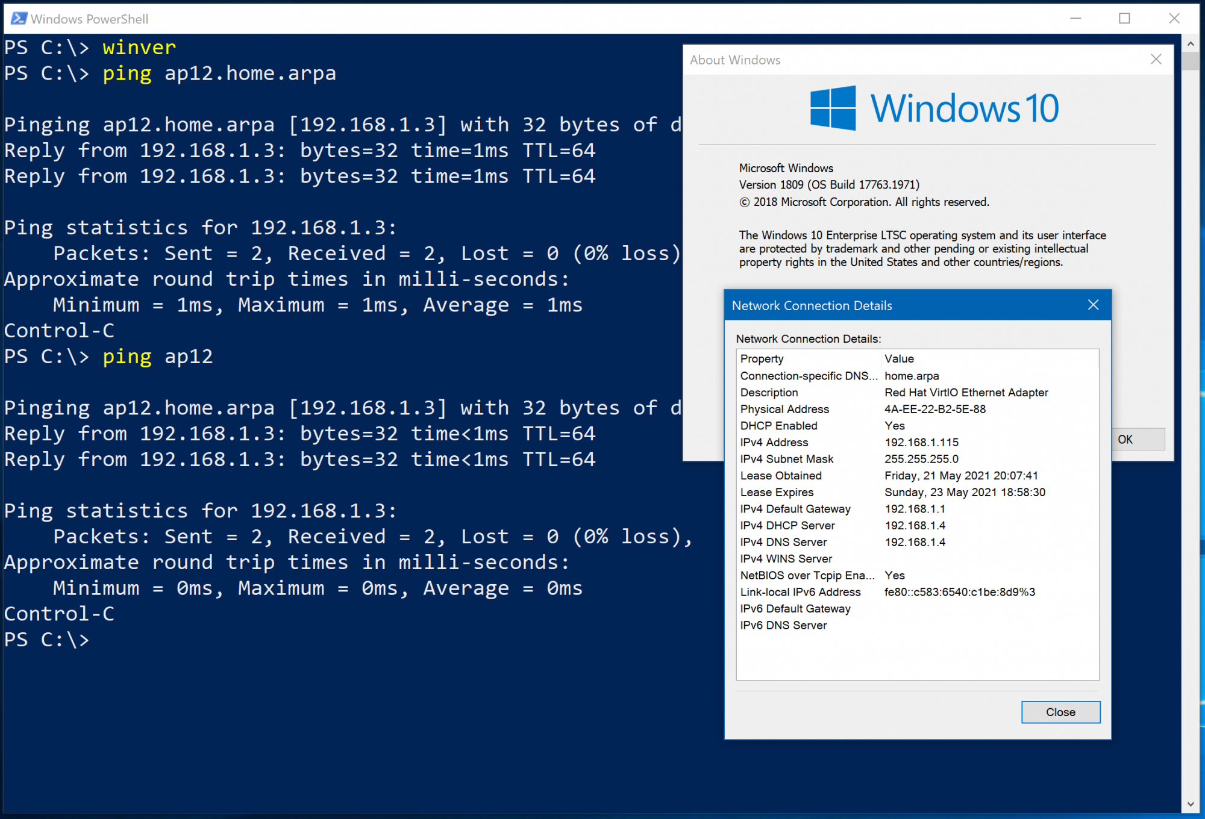The image size is (1205, 819).
Task: Select the Lease Expires row
Action: [x=776, y=493]
